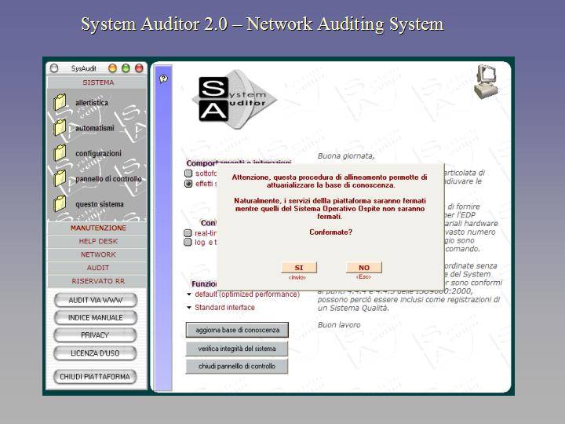Select the effetti radio option

point(188,184)
